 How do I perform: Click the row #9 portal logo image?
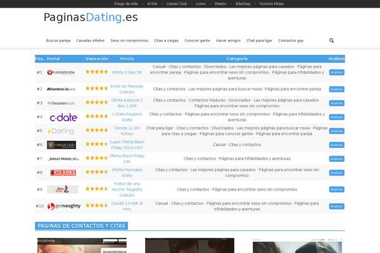63,189
